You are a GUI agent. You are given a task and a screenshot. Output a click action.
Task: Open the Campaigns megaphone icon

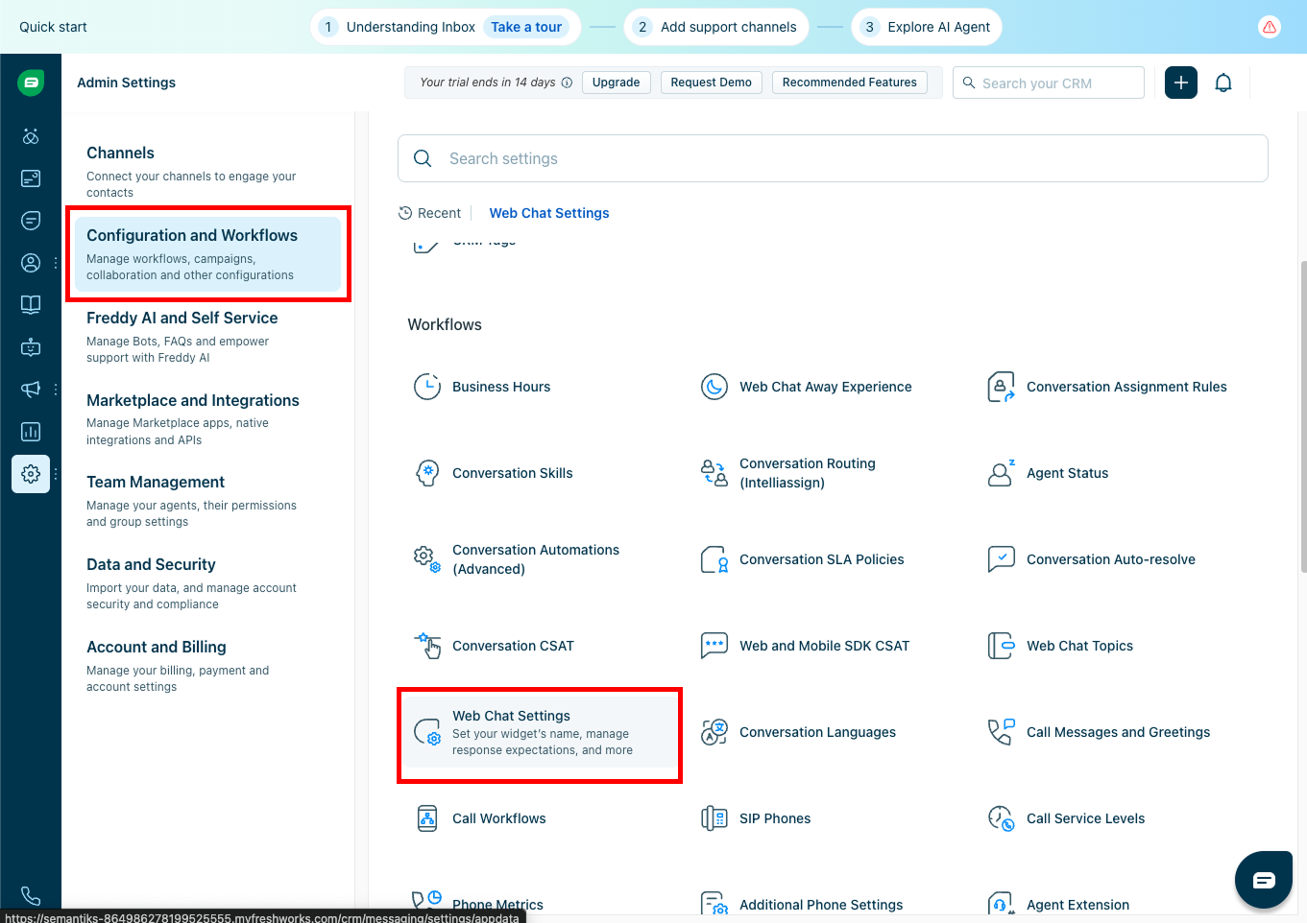tap(31, 390)
